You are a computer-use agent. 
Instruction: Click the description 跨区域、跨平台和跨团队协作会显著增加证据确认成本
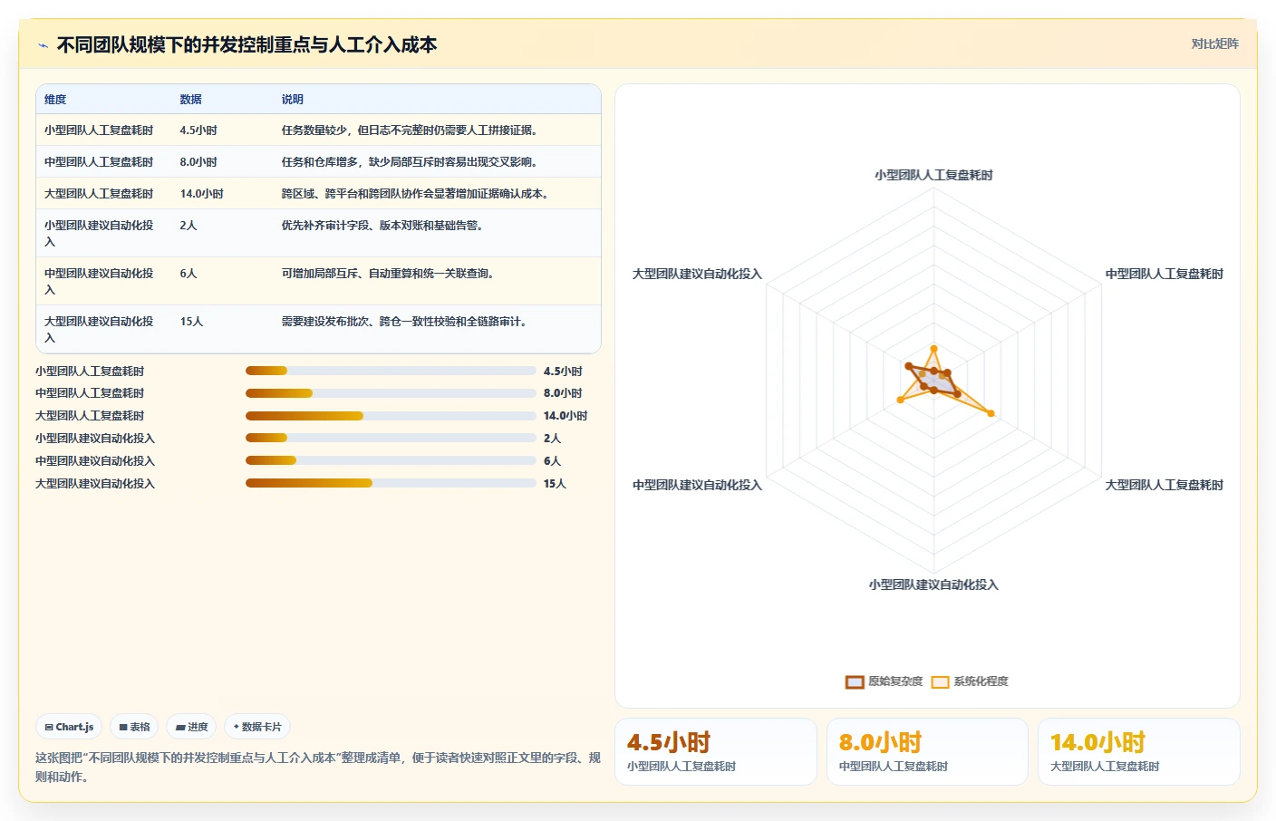(418, 194)
